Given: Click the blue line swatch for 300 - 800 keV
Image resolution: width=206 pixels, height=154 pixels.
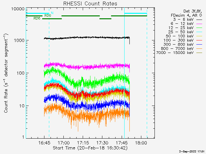Looking at the screenshot, I should (199, 45).
